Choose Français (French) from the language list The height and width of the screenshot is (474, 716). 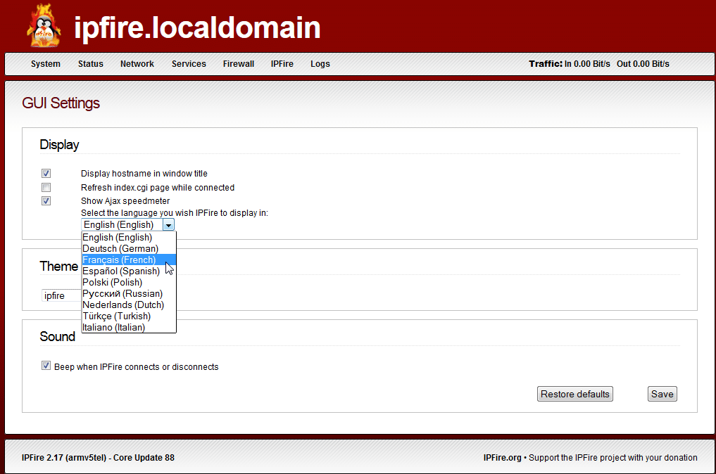[x=129, y=260]
